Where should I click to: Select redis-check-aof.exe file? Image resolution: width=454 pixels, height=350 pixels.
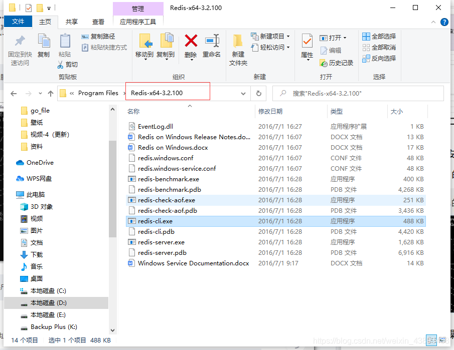[x=276, y=200]
